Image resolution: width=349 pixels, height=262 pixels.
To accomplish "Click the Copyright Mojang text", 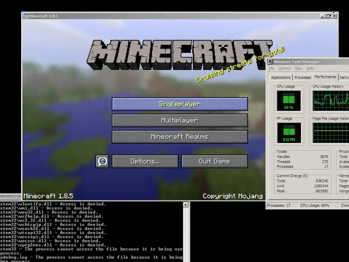I will (x=232, y=196).
